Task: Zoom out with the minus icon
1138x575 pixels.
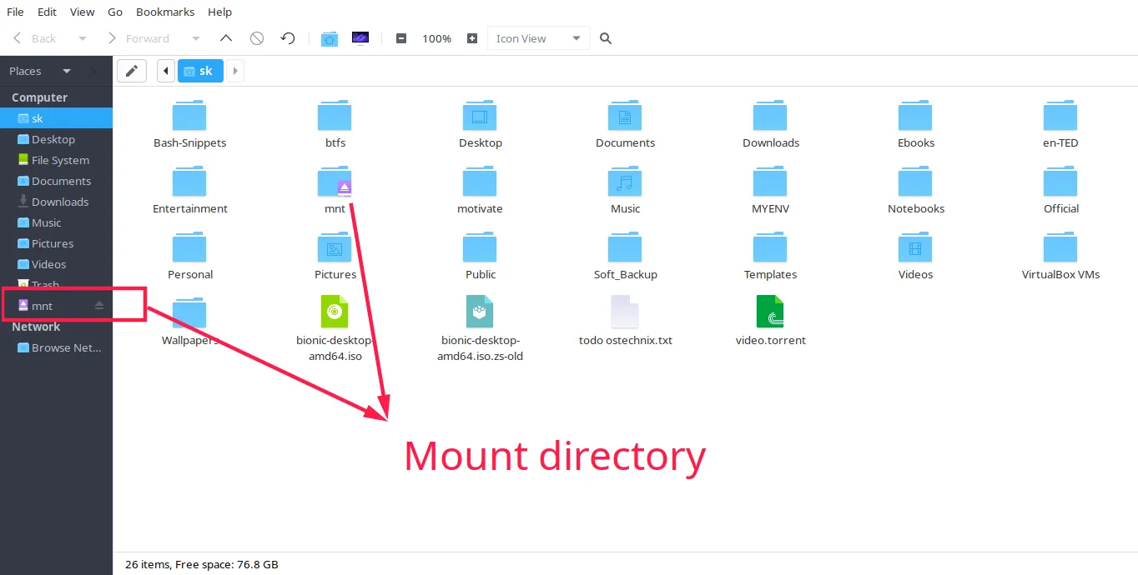Action: pos(401,38)
